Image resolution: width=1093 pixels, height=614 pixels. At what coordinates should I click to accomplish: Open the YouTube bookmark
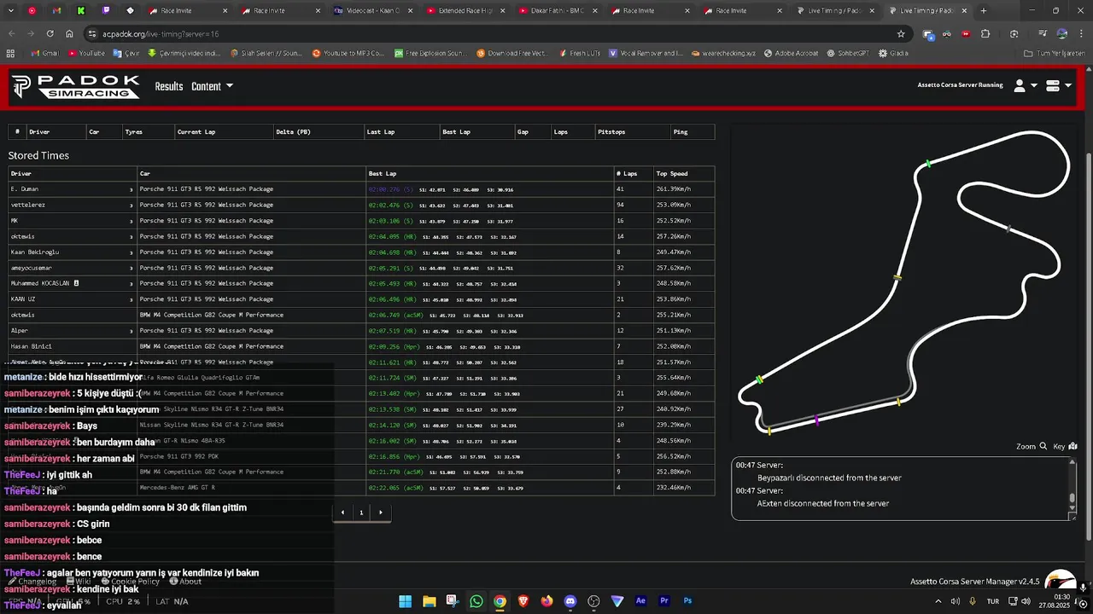[86, 53]
